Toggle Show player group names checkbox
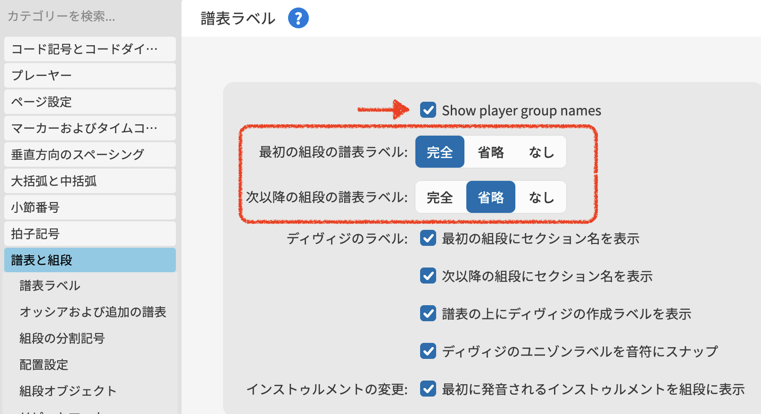This screenshot has width=761, height=414. point(428,110)
